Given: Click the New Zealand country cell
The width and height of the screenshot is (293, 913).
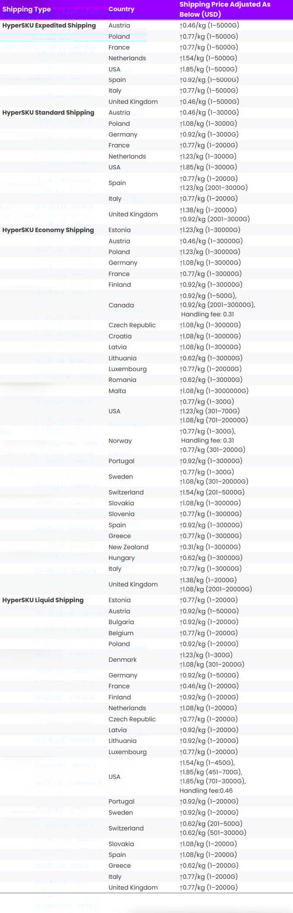Looking at the screenshot, I should click(128, 547).
